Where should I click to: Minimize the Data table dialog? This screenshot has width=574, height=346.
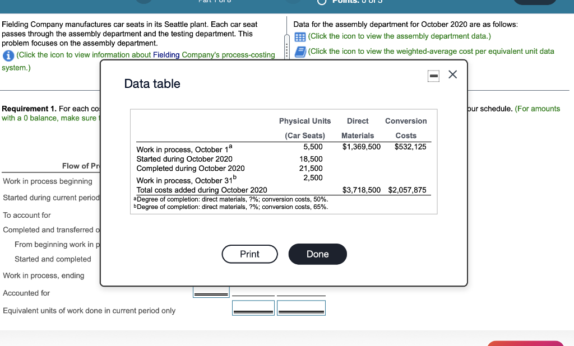[x=433, y=76]
